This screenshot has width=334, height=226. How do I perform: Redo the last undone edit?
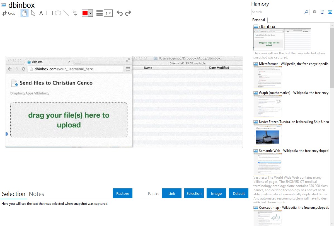(x=128, y=13)
